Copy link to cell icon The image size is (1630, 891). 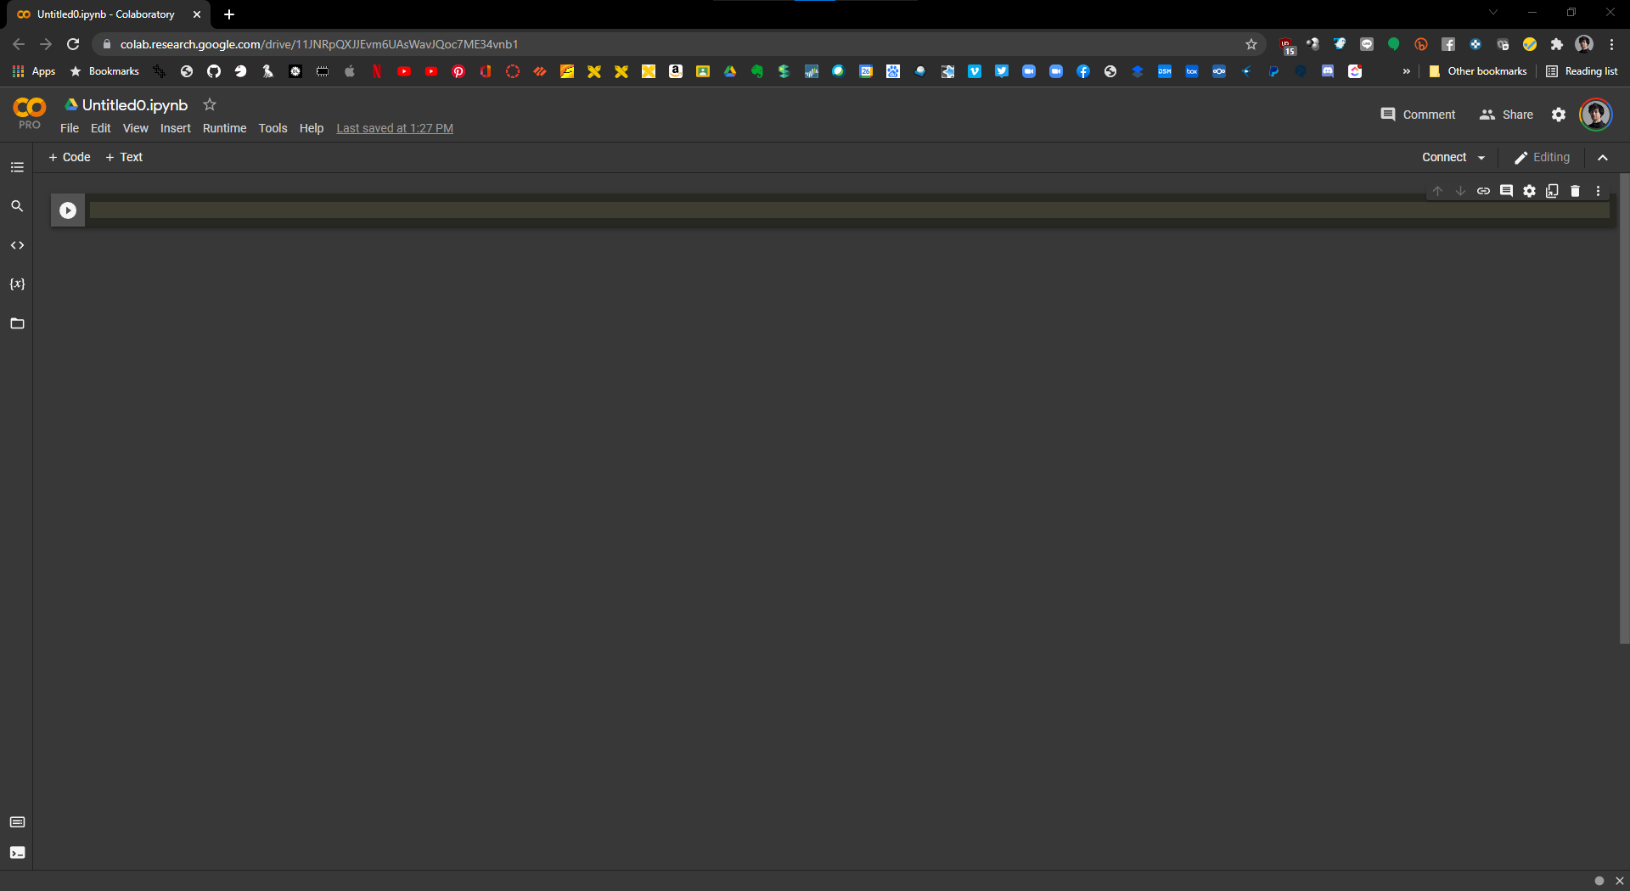point(1483,191)
